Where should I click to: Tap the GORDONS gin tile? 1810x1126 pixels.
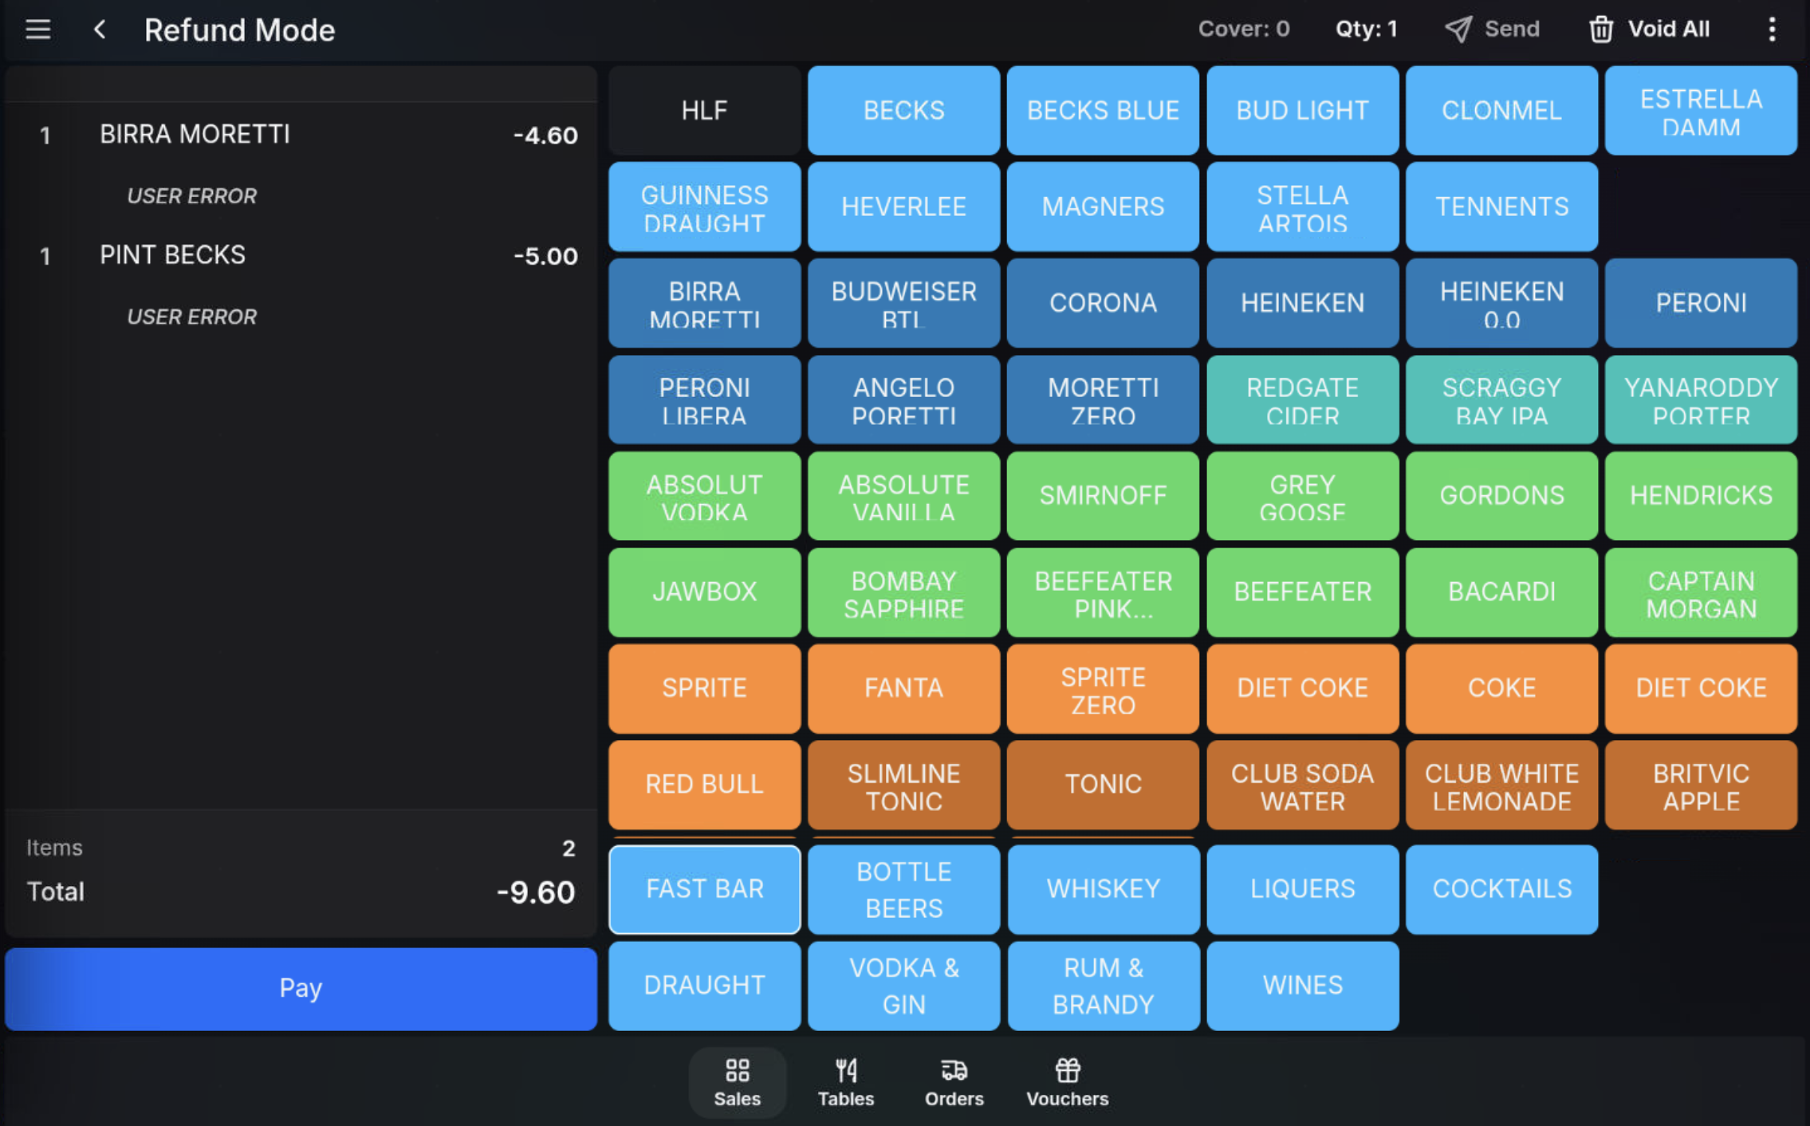tap(1501, 496)
